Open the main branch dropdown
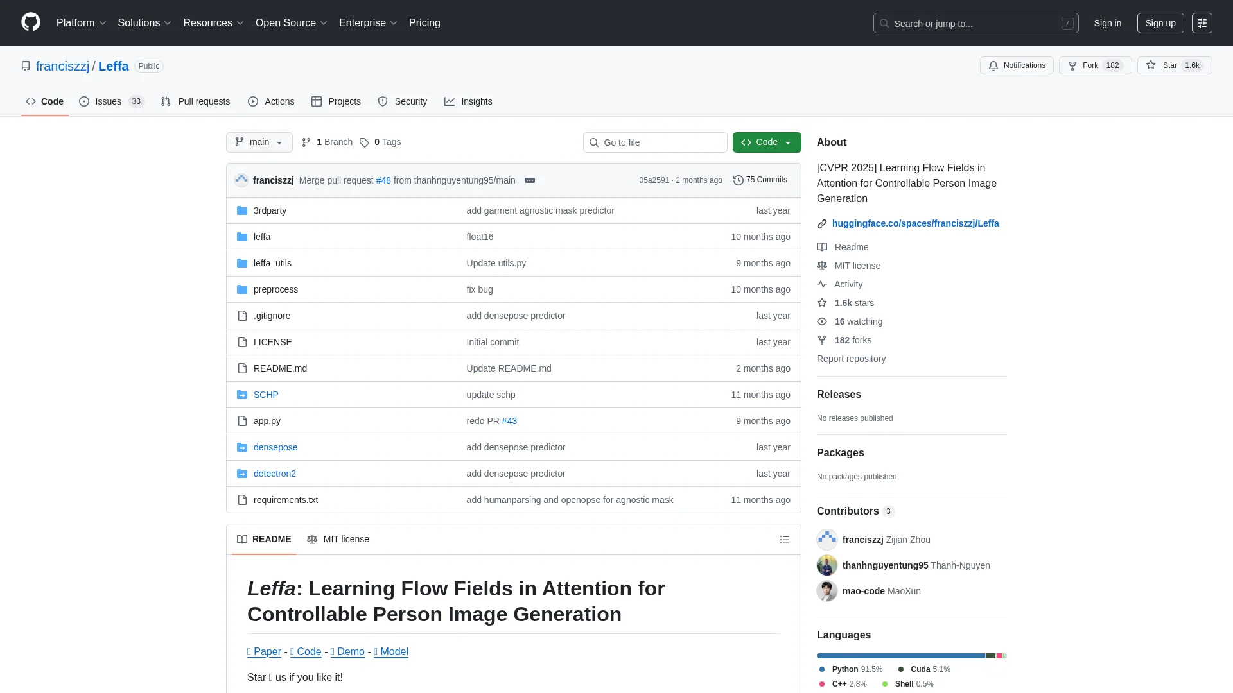Image resolution: width=1233 pixels, height=693 pixels. (259, 142)
